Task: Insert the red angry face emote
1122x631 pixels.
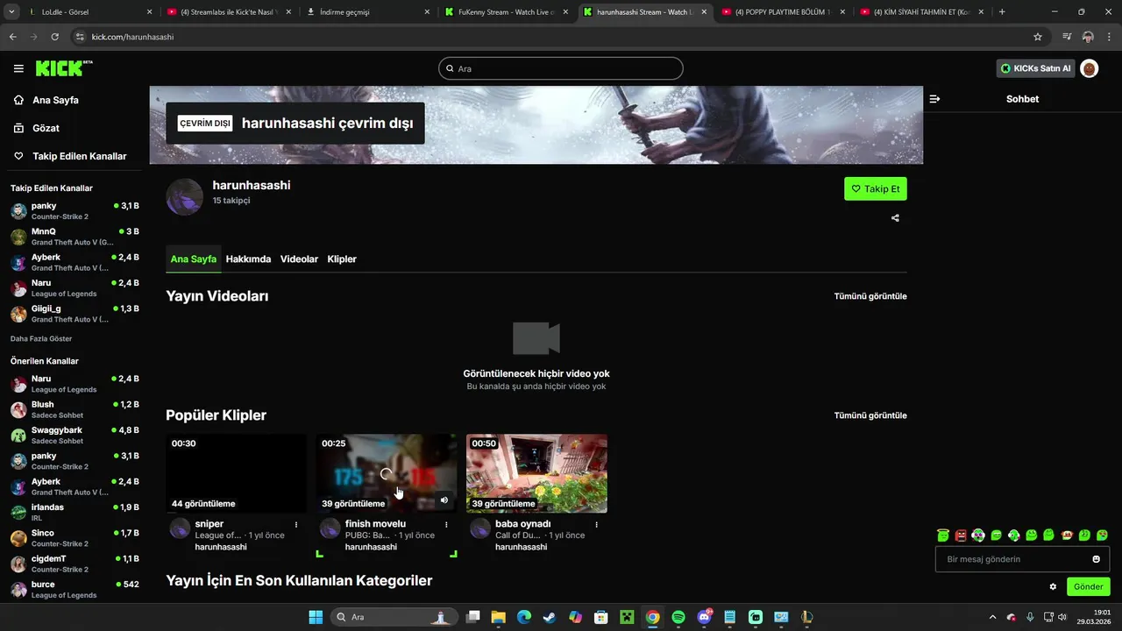Action: [x=961, y=535]
